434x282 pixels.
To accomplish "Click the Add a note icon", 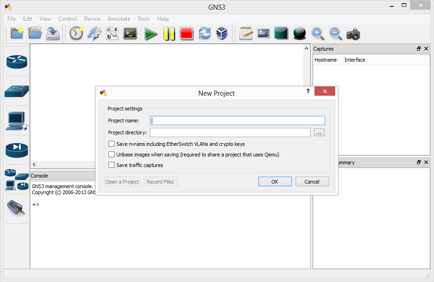I will coord(246,34).
